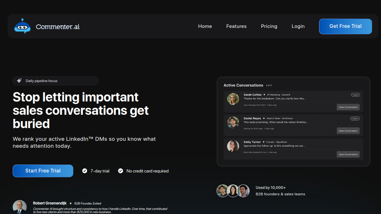Click "B2B founders & sales teams" text
This screenshot has height=214, width=381.
pyautogui.click(x=281, y=194)
